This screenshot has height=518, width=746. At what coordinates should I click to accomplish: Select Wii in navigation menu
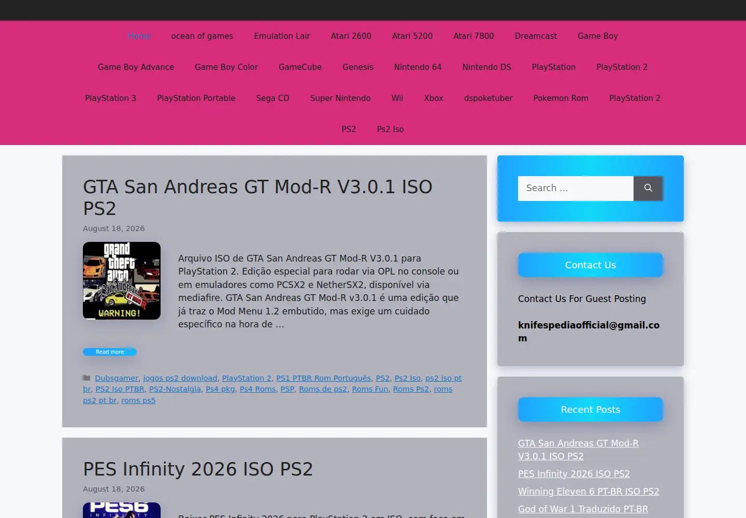(x=397, y=98)
